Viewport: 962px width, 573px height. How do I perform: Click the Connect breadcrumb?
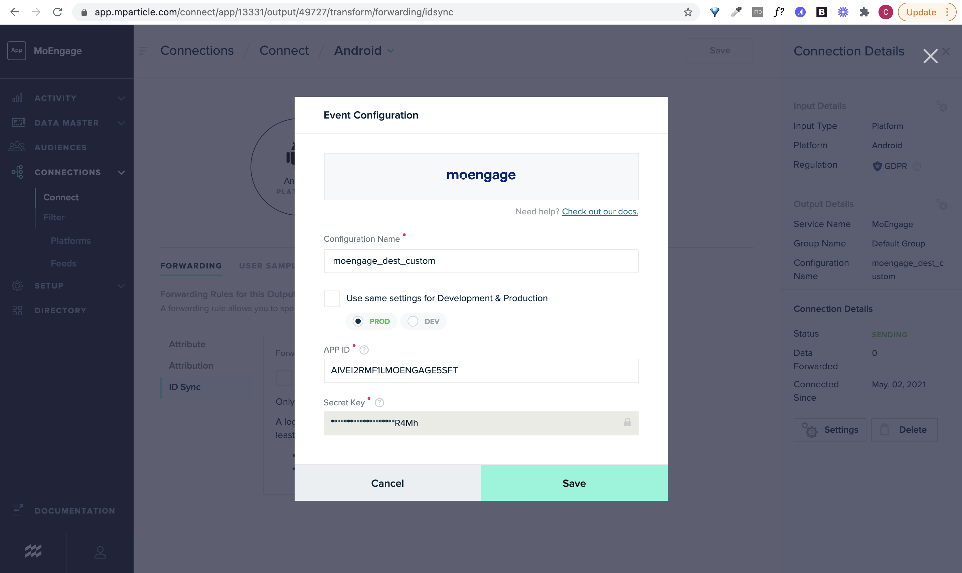click(284, 50)
